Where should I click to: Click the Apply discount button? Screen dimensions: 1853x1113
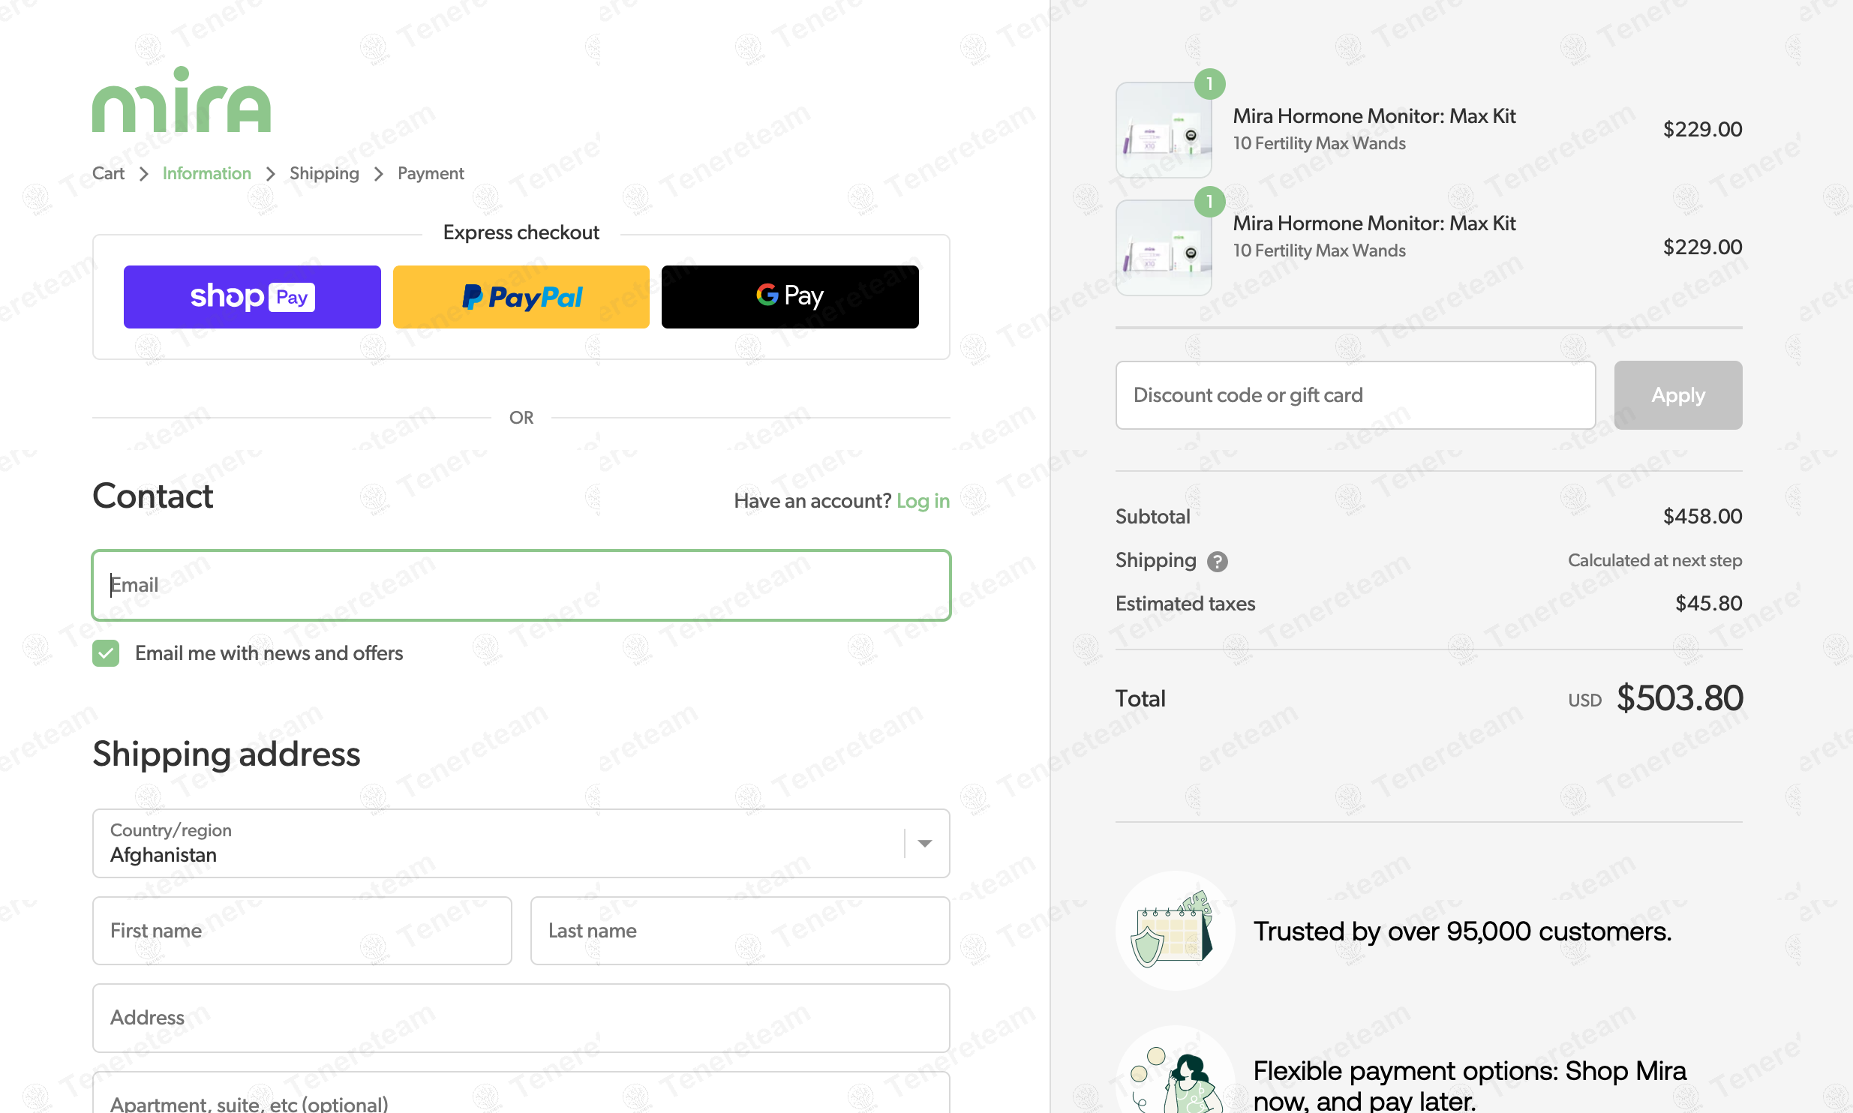1678,395
